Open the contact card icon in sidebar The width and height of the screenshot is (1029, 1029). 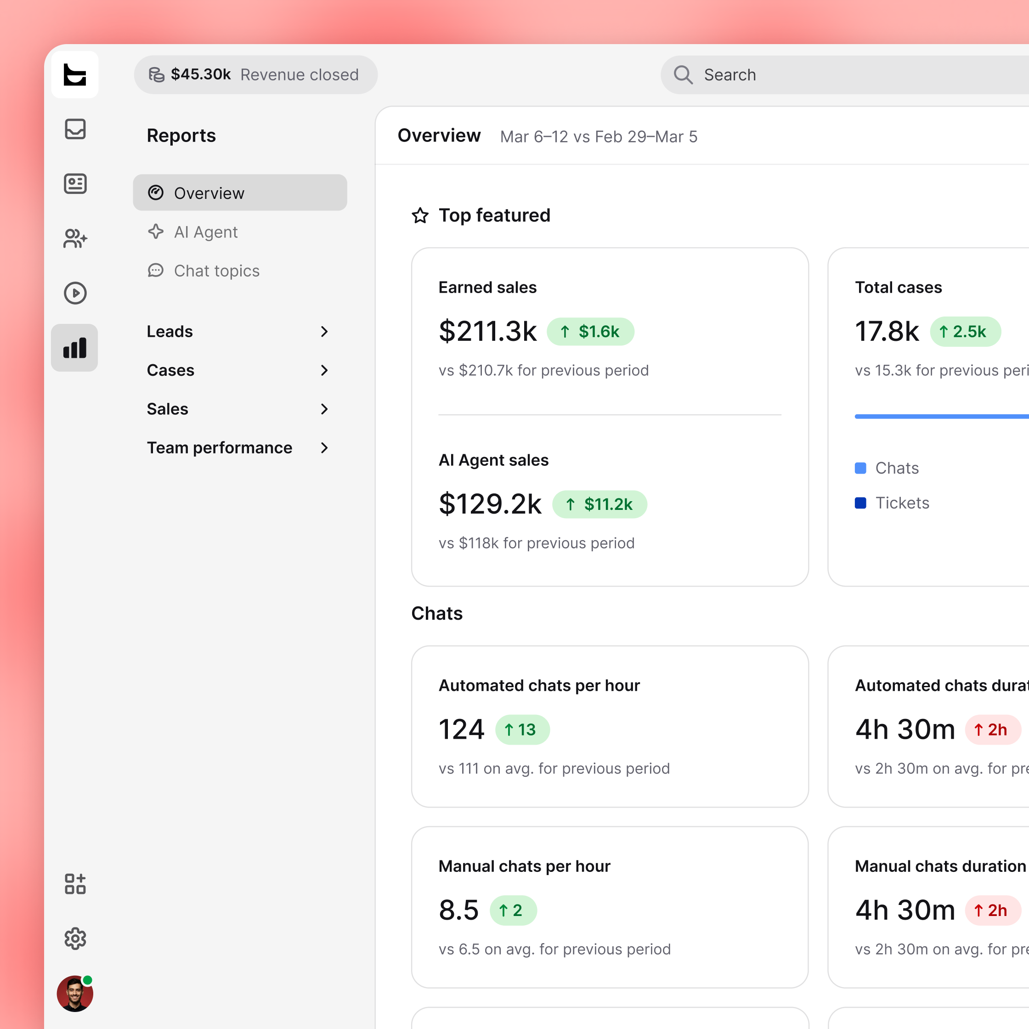coord(75,184)
